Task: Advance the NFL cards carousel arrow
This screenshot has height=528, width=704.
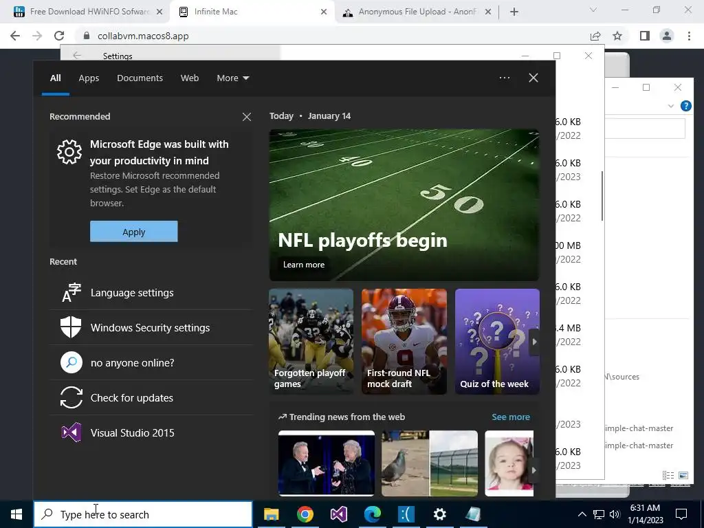Action: (533, 342)
